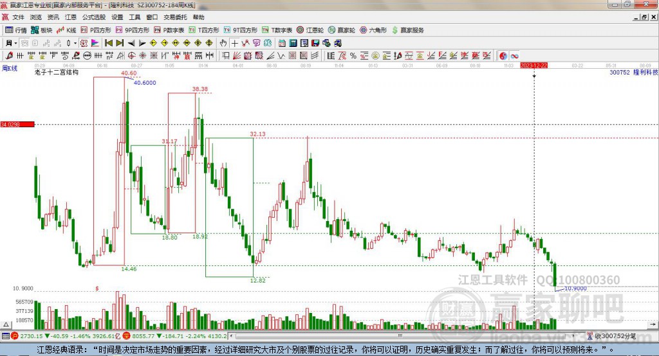659x356 pixels.
Task: Open the 六角形 tool
Action: tap(373, 30)
